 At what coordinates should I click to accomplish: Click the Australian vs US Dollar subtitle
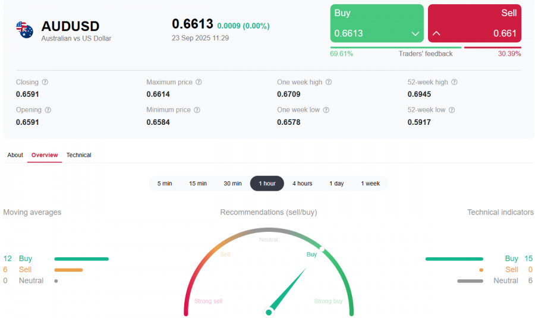[77, 38]
